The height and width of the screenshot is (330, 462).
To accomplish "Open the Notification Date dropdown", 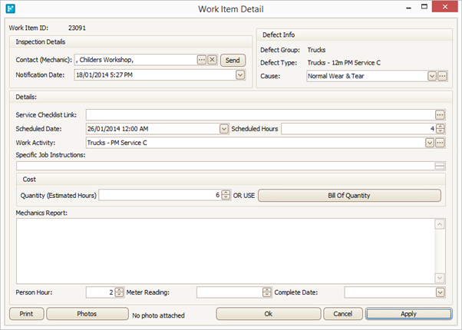I will 239,75.
